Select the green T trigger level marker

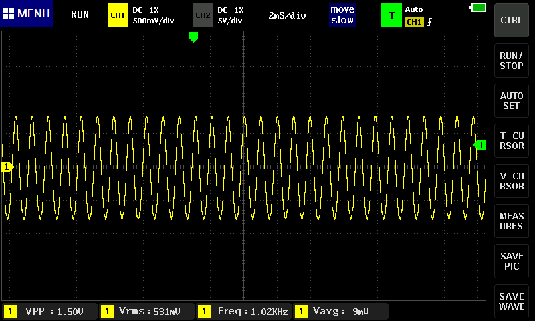[479, 145]
